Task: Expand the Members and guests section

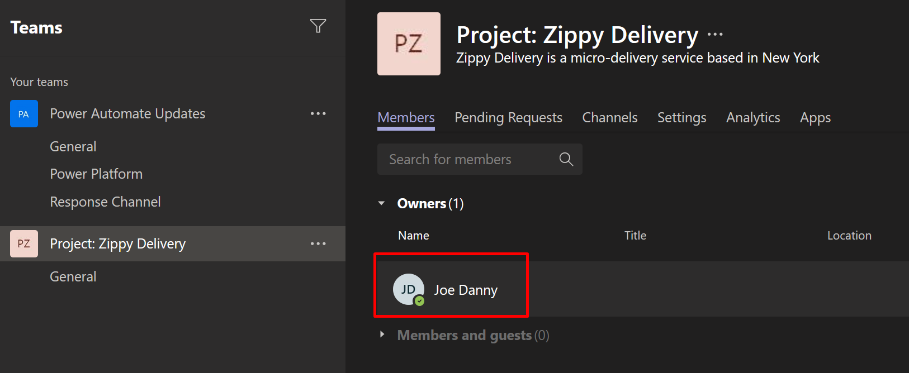Action: click(x=382, y=334)
